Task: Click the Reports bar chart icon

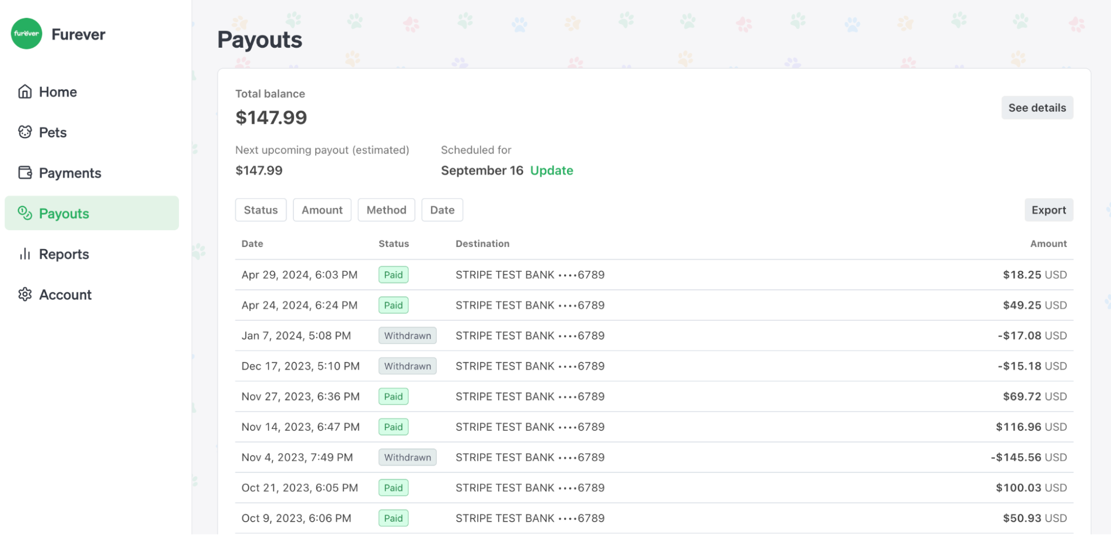Action: tap(25, 254)
